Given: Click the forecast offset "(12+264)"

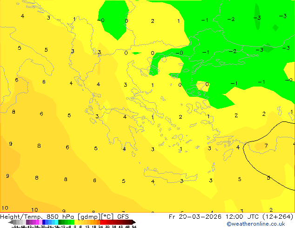Looking at the screenshot, I should click(x=278, y=217).
